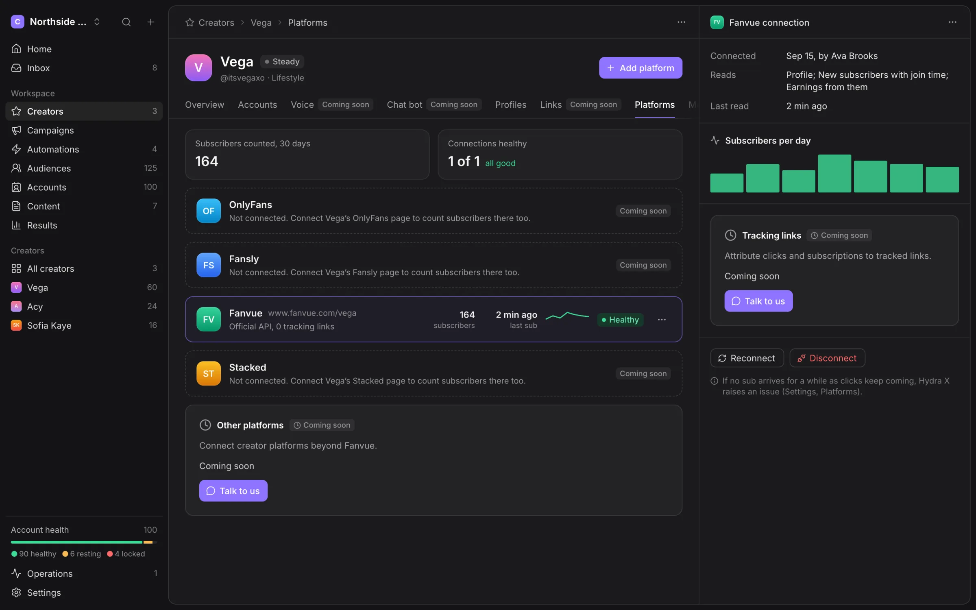Image resolution: width=976 pixels, height=610 pixels.
Task: Select creator Acy in sidebar
Action: pos(84,306)
